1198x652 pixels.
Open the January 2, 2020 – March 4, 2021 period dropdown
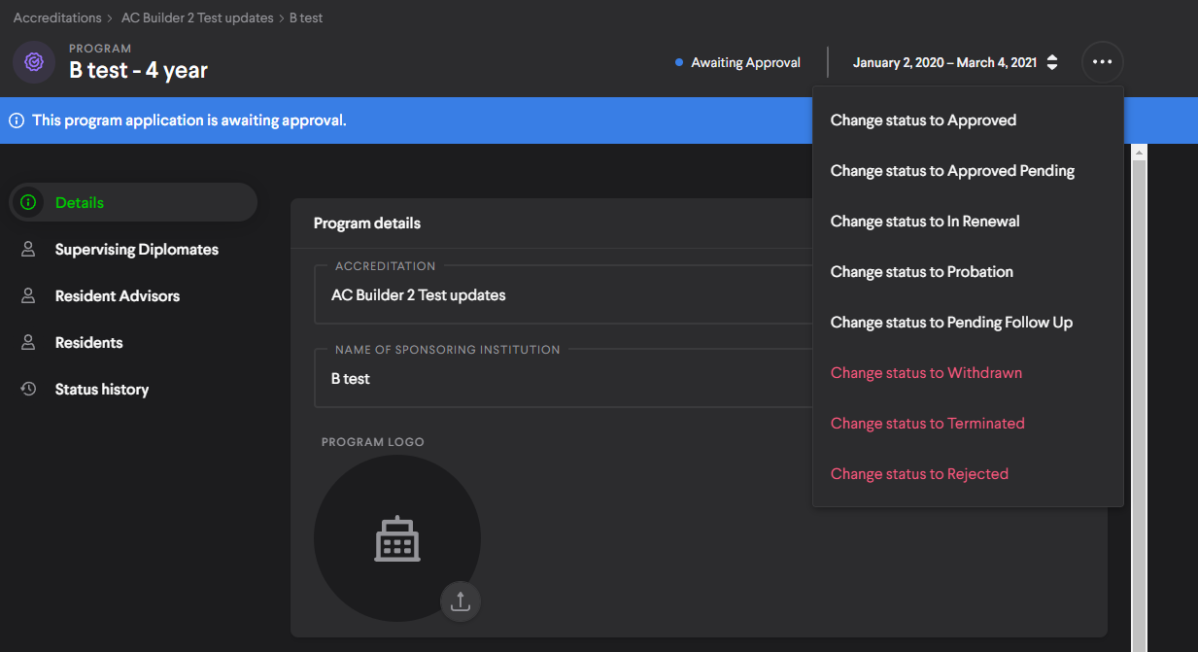[x=944, y=62]
